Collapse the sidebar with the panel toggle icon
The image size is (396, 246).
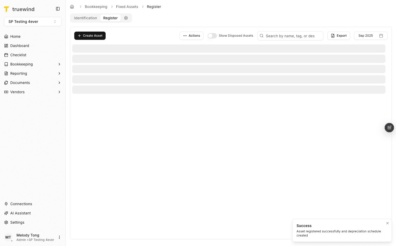pyautogui.click(x=58, y=8)
